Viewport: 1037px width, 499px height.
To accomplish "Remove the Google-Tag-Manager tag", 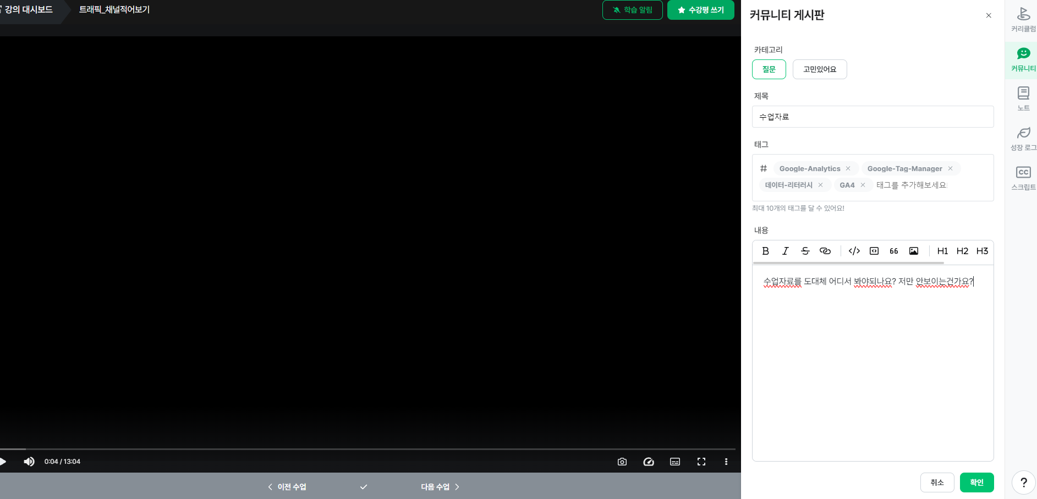I will point(950,168).
